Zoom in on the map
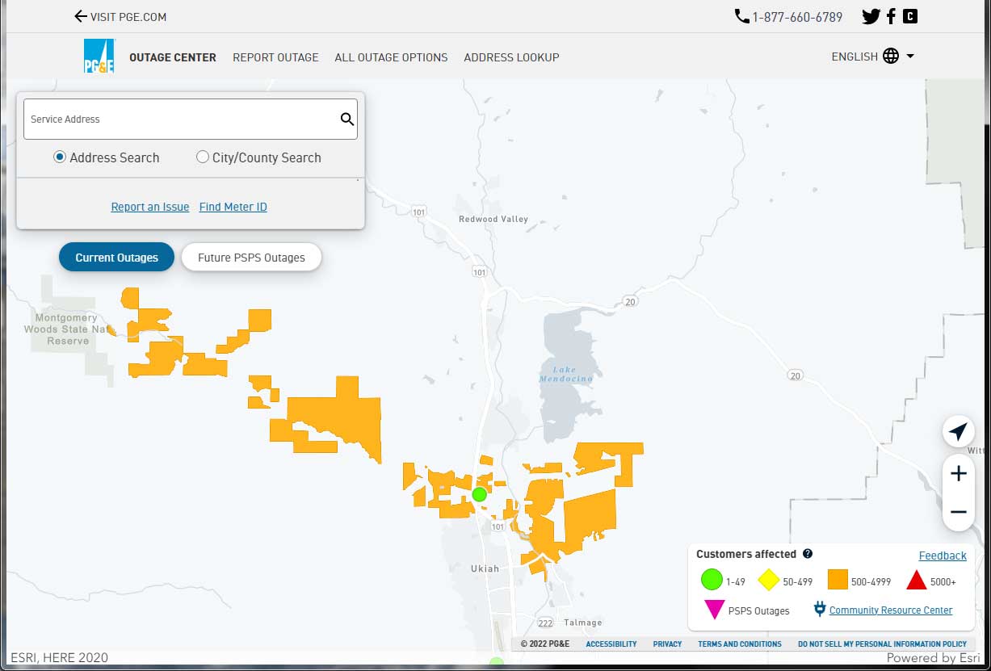This screenshot has width=991, height=671. coord(958,474)
